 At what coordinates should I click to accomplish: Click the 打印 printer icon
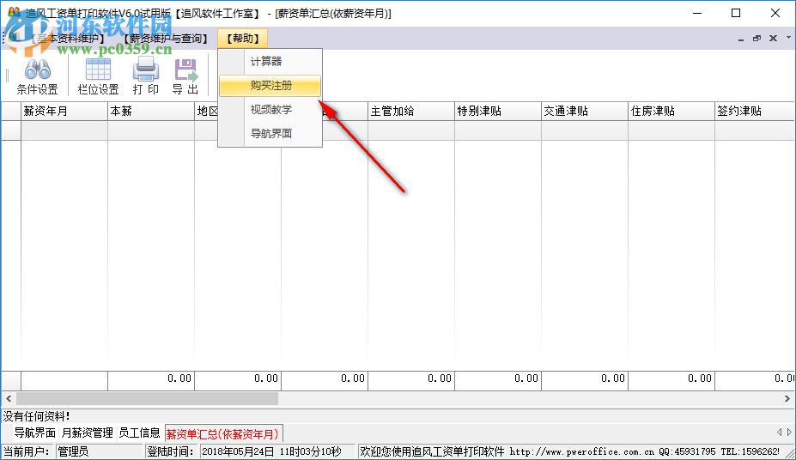point(146,76)
